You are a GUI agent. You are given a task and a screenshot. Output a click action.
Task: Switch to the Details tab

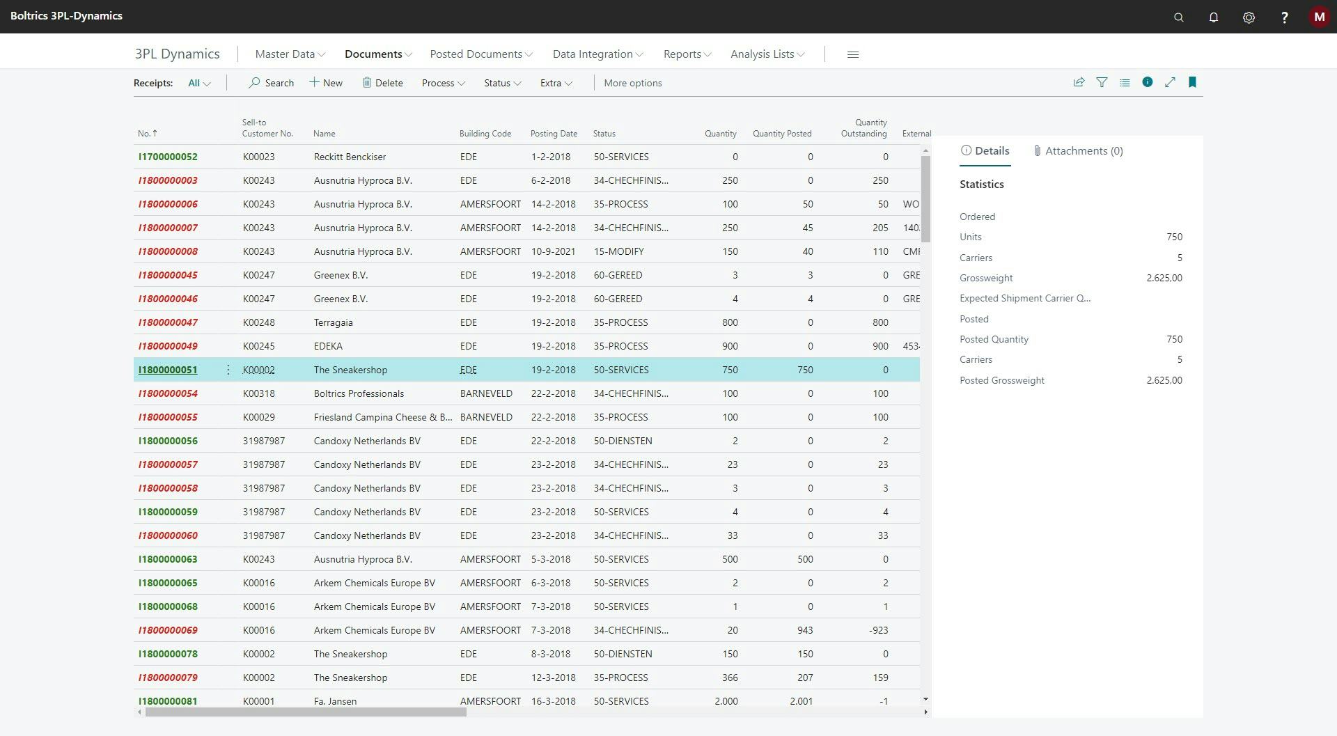pyautogui.click(x=985, y=151)
